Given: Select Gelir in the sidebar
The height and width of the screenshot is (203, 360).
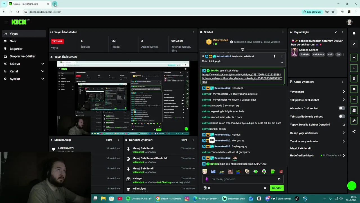Looking at the screenshot, I should click(24, 41).
